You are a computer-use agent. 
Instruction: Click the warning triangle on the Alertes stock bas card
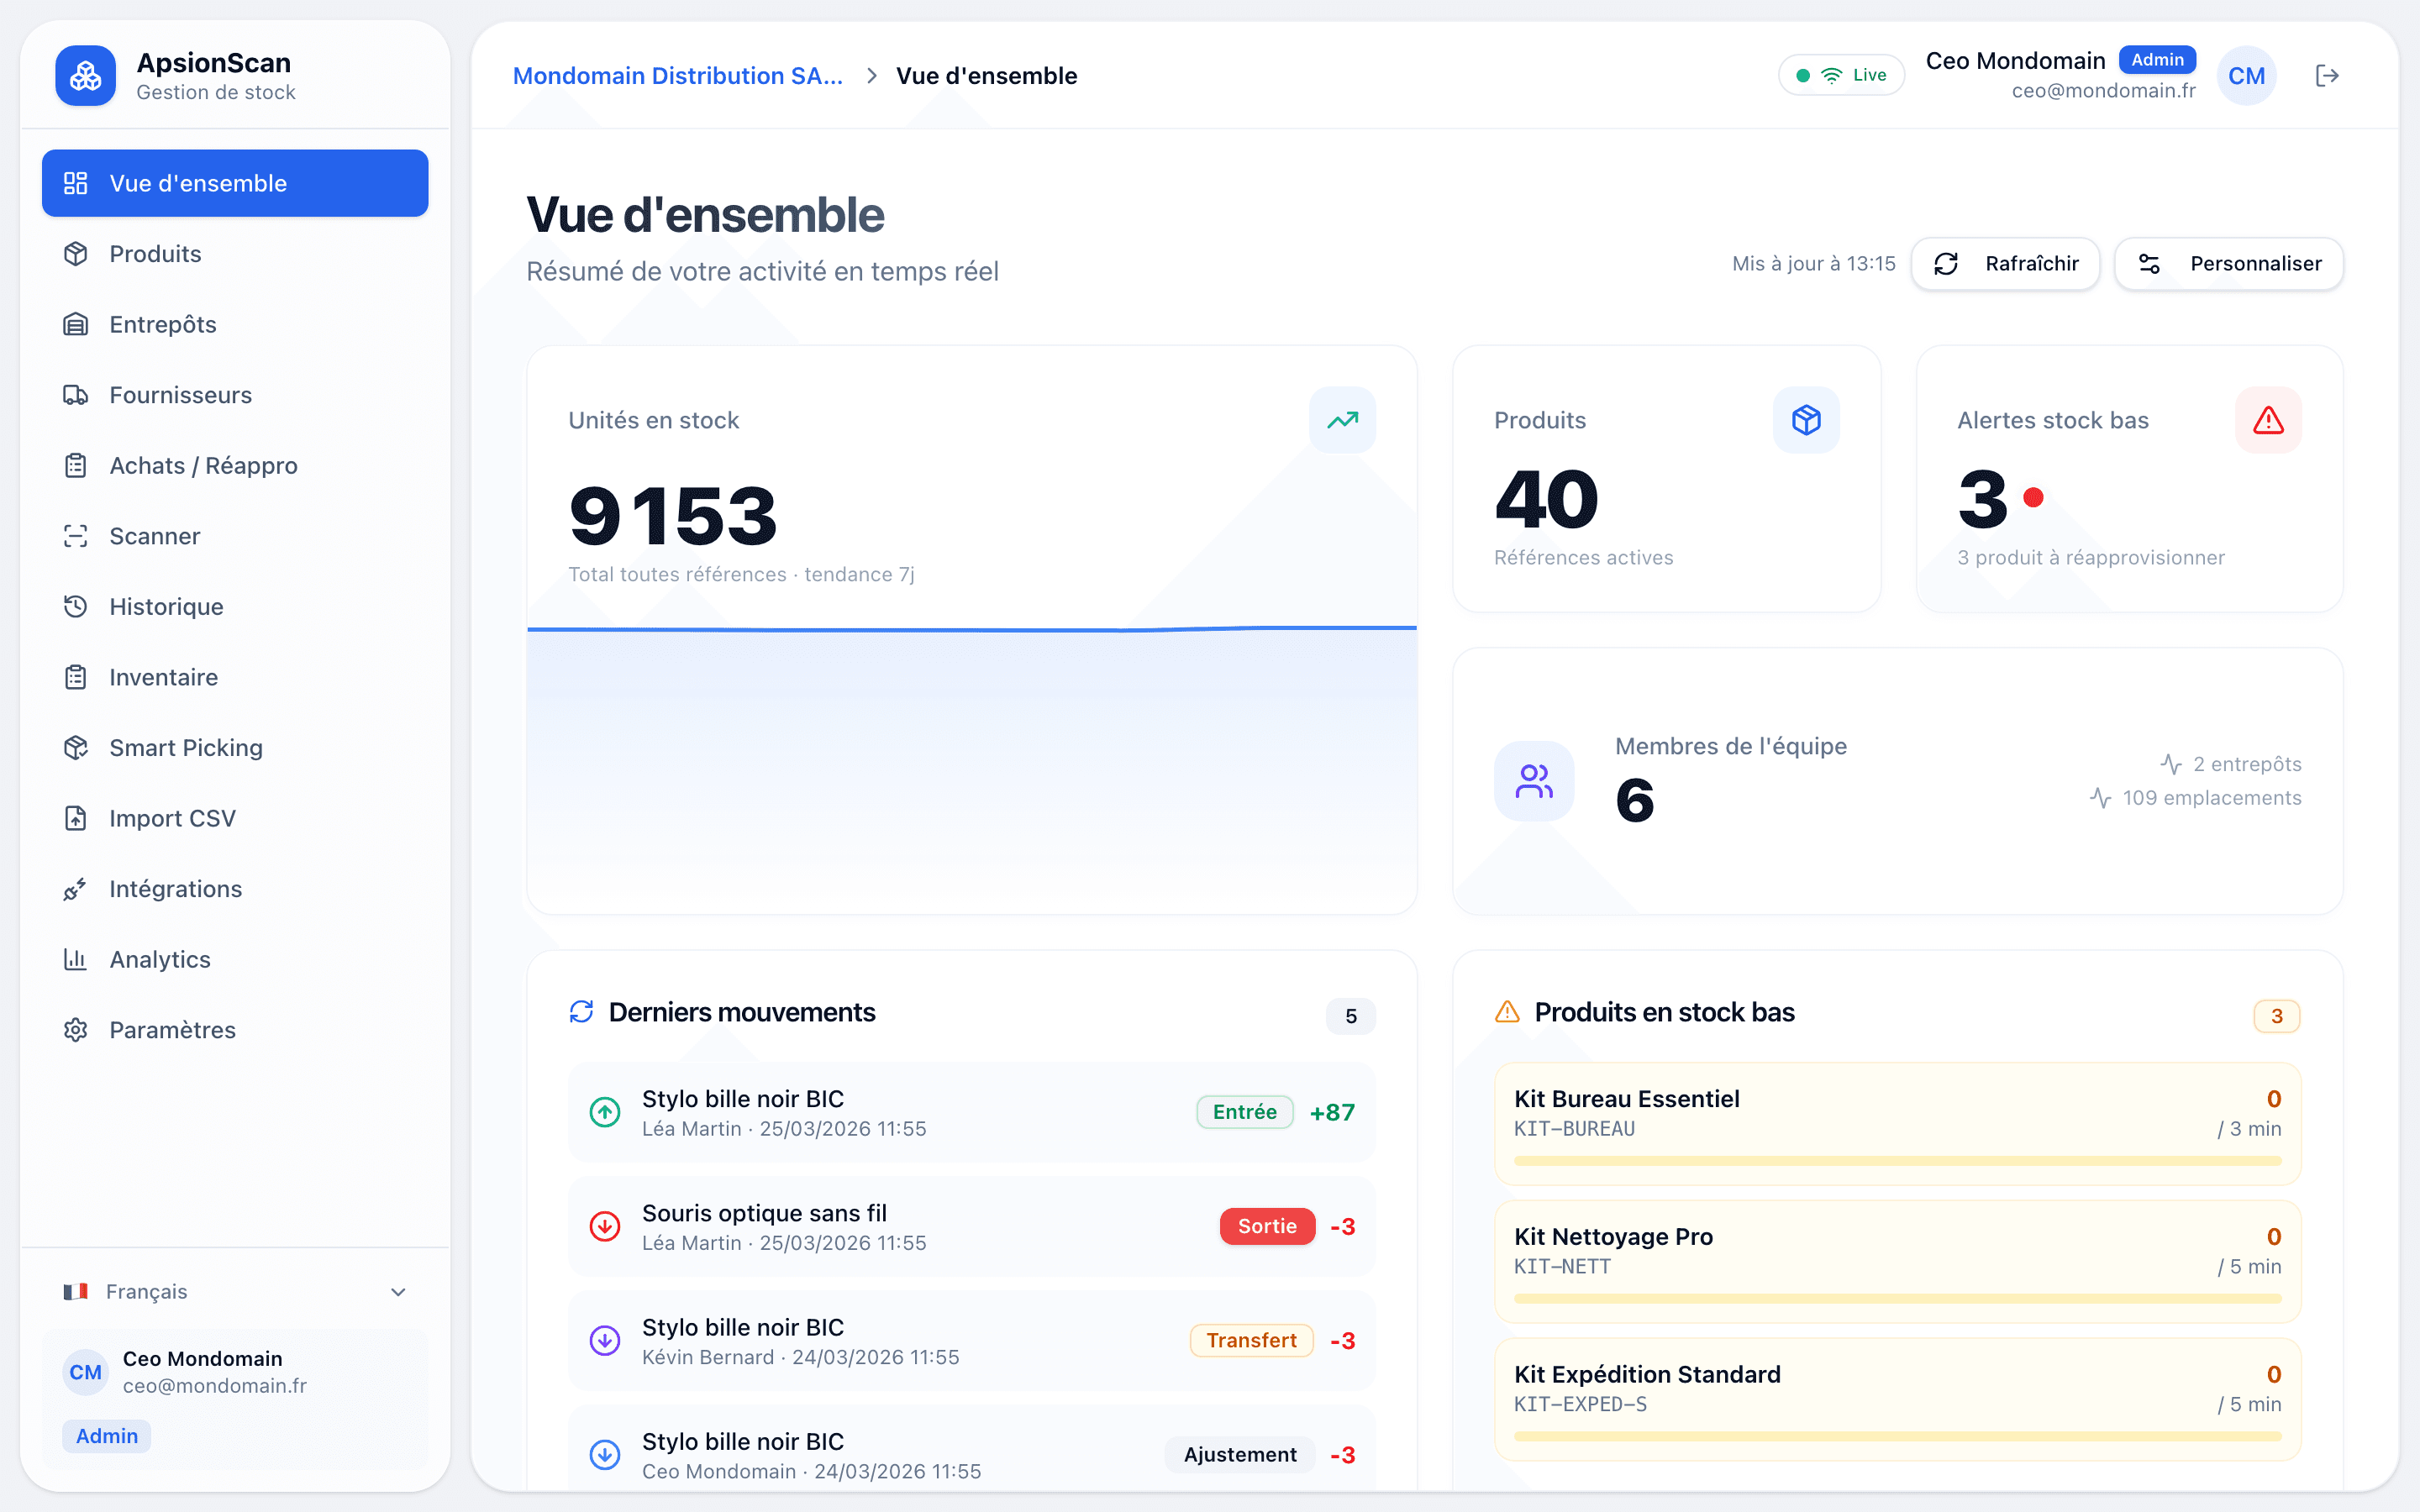[x=2268, y=420]
